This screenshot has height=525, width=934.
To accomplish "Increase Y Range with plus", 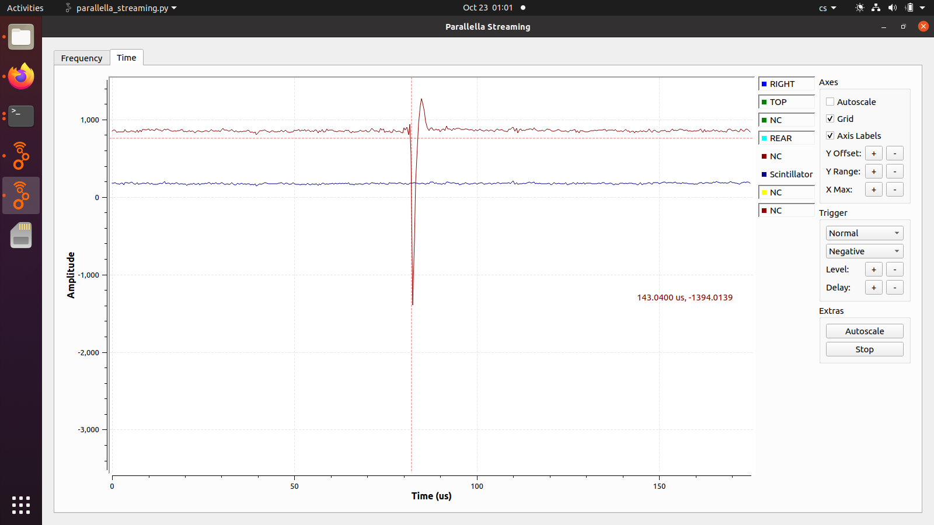I will tap(874, 171).
